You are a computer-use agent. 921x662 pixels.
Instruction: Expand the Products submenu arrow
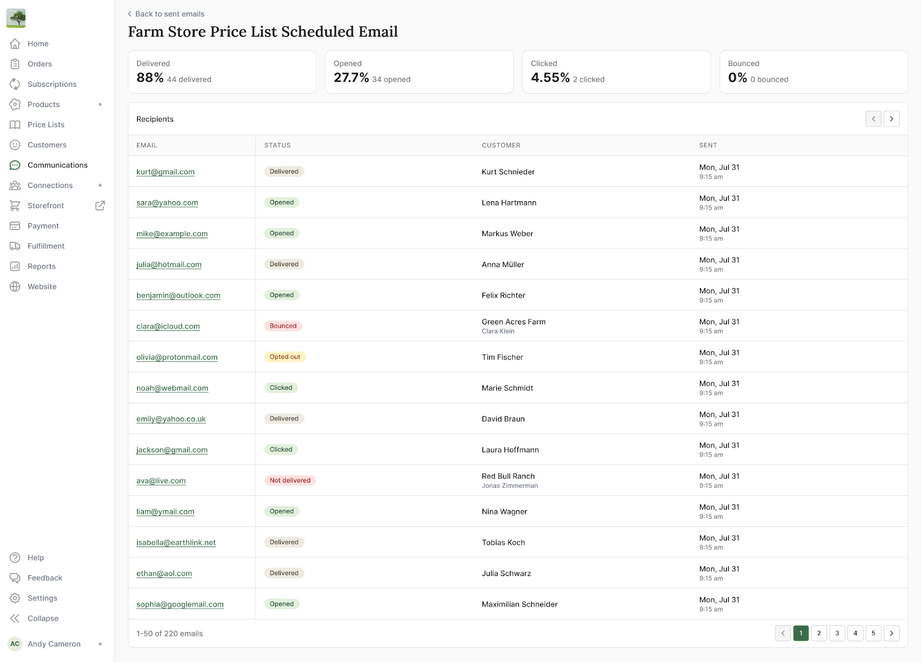pos(100,104)
